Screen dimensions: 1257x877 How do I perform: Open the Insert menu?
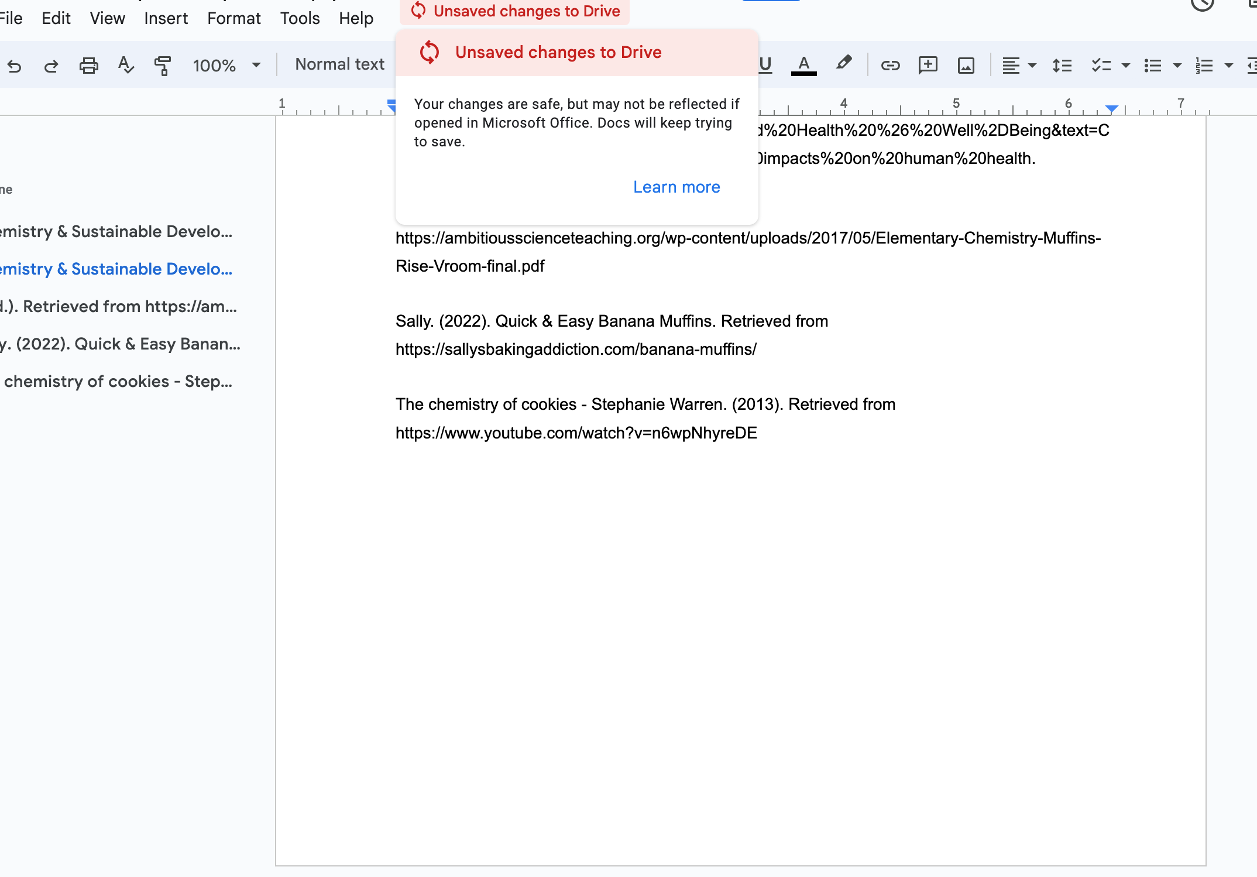tap(166, 18)
